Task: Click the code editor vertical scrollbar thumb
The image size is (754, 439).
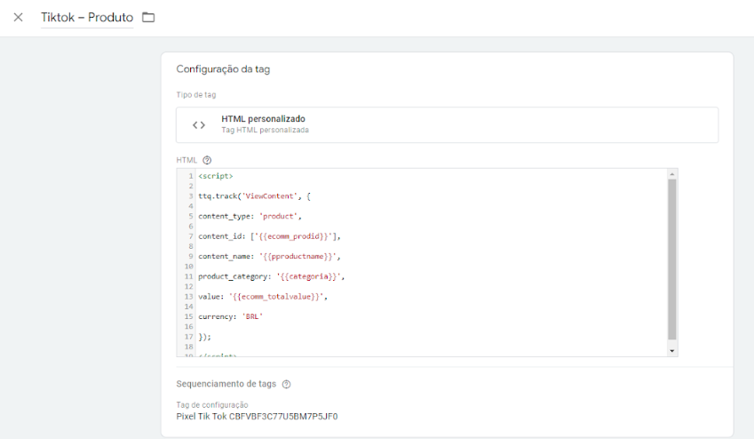Action: [x=672, y=259]
